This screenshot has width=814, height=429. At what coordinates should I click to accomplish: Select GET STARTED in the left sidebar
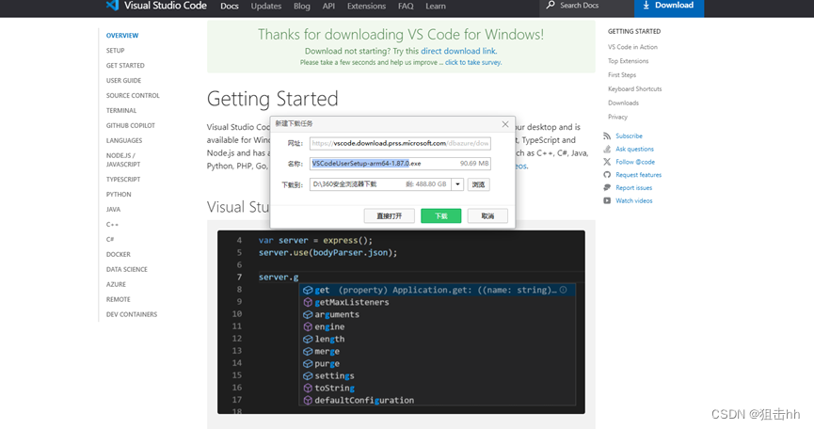tap(125, 65)
